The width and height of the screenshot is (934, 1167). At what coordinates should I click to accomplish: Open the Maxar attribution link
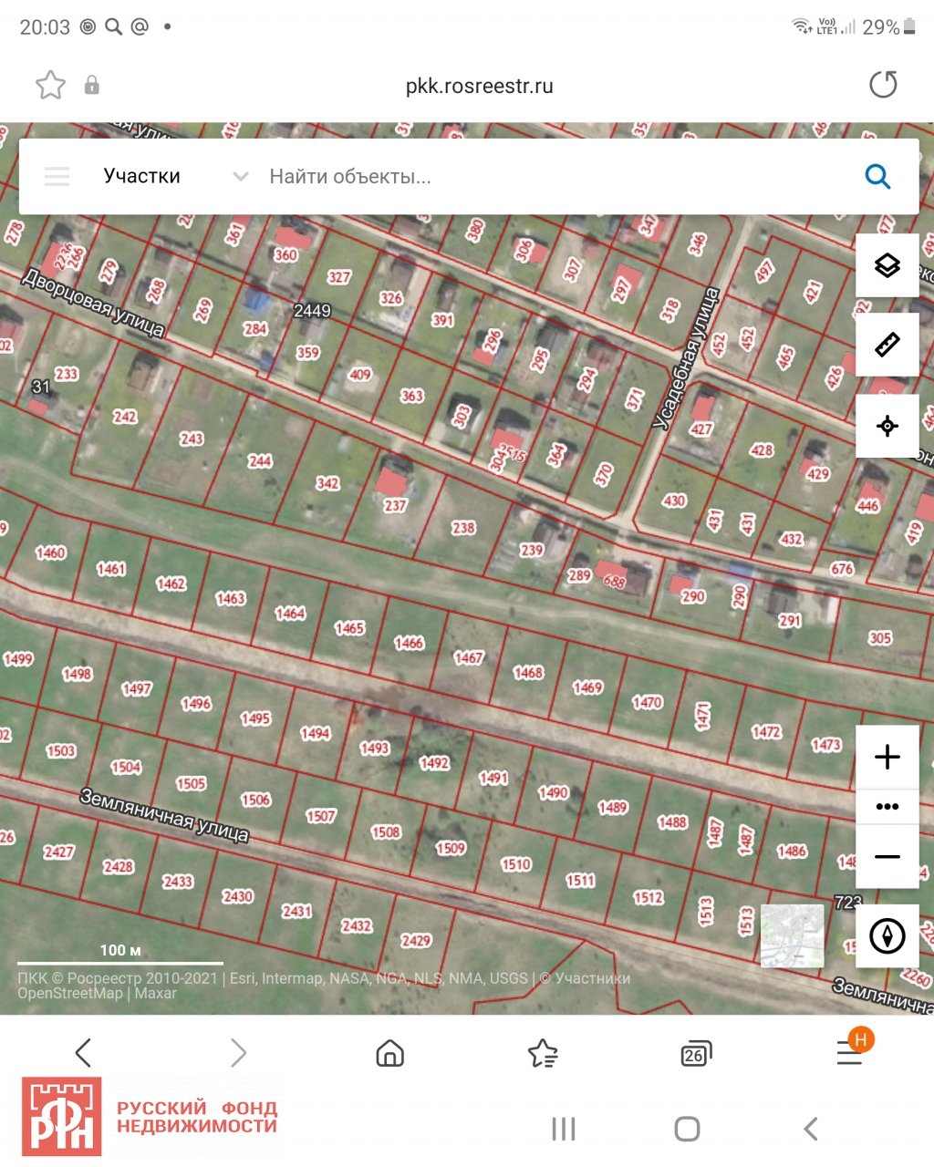tap(156, 993)
